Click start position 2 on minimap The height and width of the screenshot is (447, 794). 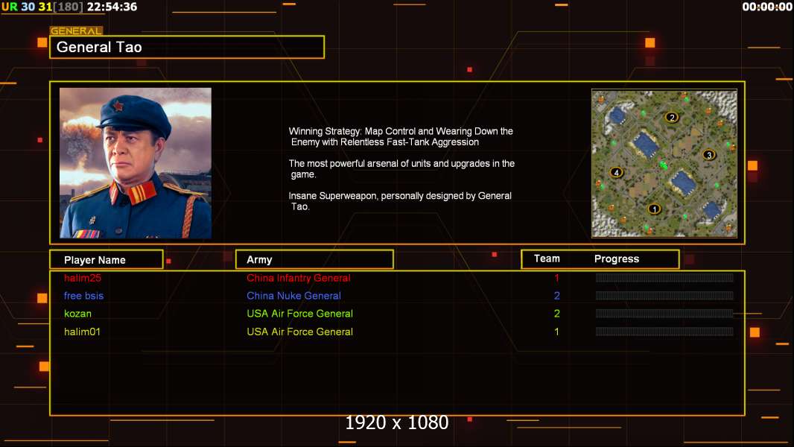click(x=671, y=118)
